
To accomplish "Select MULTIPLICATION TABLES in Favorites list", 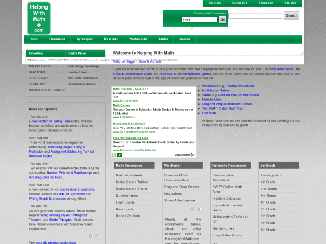I will coord(47,90).
